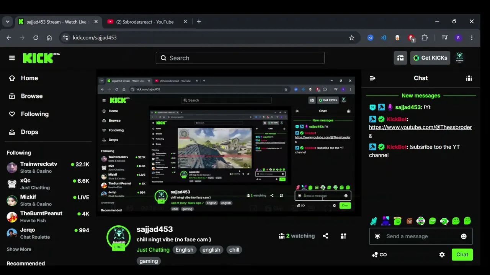Share the sajjad453 stream

tap(325, 236)
